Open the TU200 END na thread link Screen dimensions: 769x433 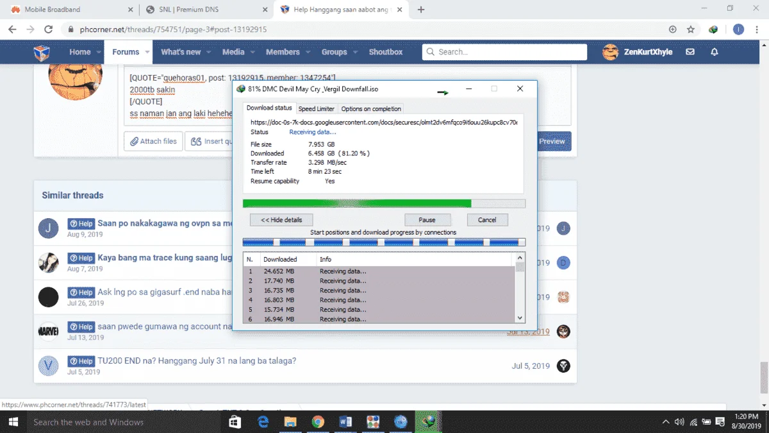(x=197, y=361)
